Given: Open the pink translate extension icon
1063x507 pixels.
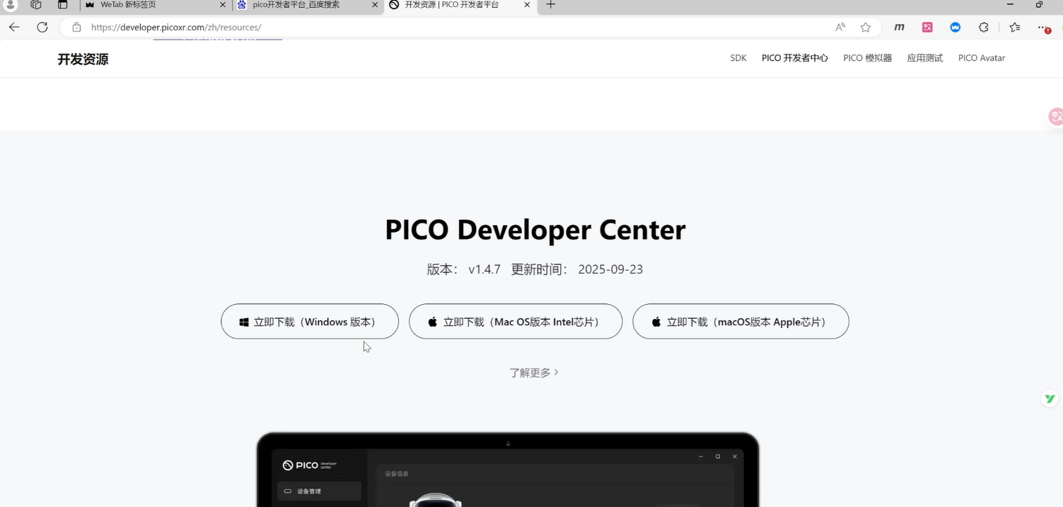Looking at the screenshot, I should click(x=927, y=27).
